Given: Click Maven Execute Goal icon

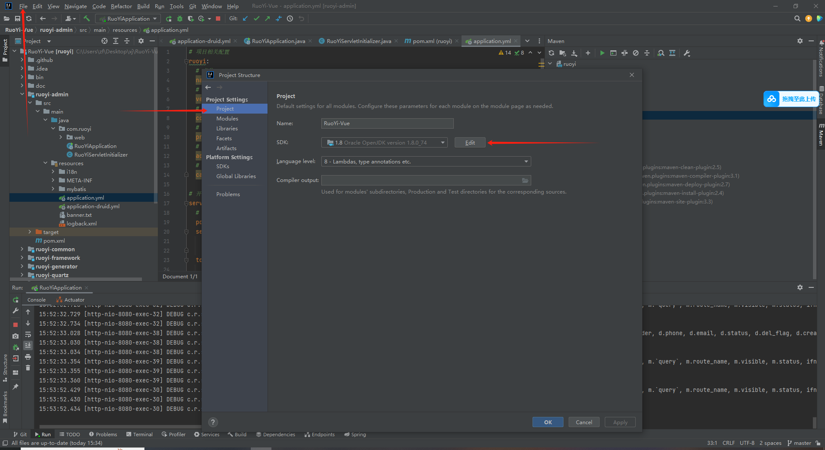Looking at the screenshot, I should (x=613, y=53).
